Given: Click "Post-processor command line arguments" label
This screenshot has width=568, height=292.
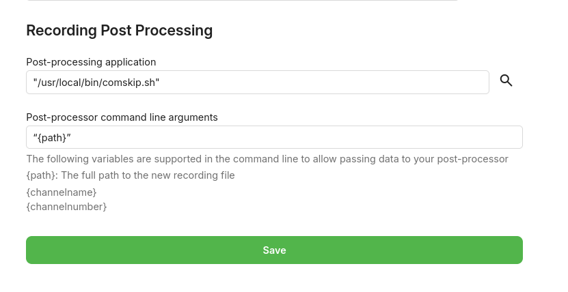Looking at the screenshot, I should (122, 117).
